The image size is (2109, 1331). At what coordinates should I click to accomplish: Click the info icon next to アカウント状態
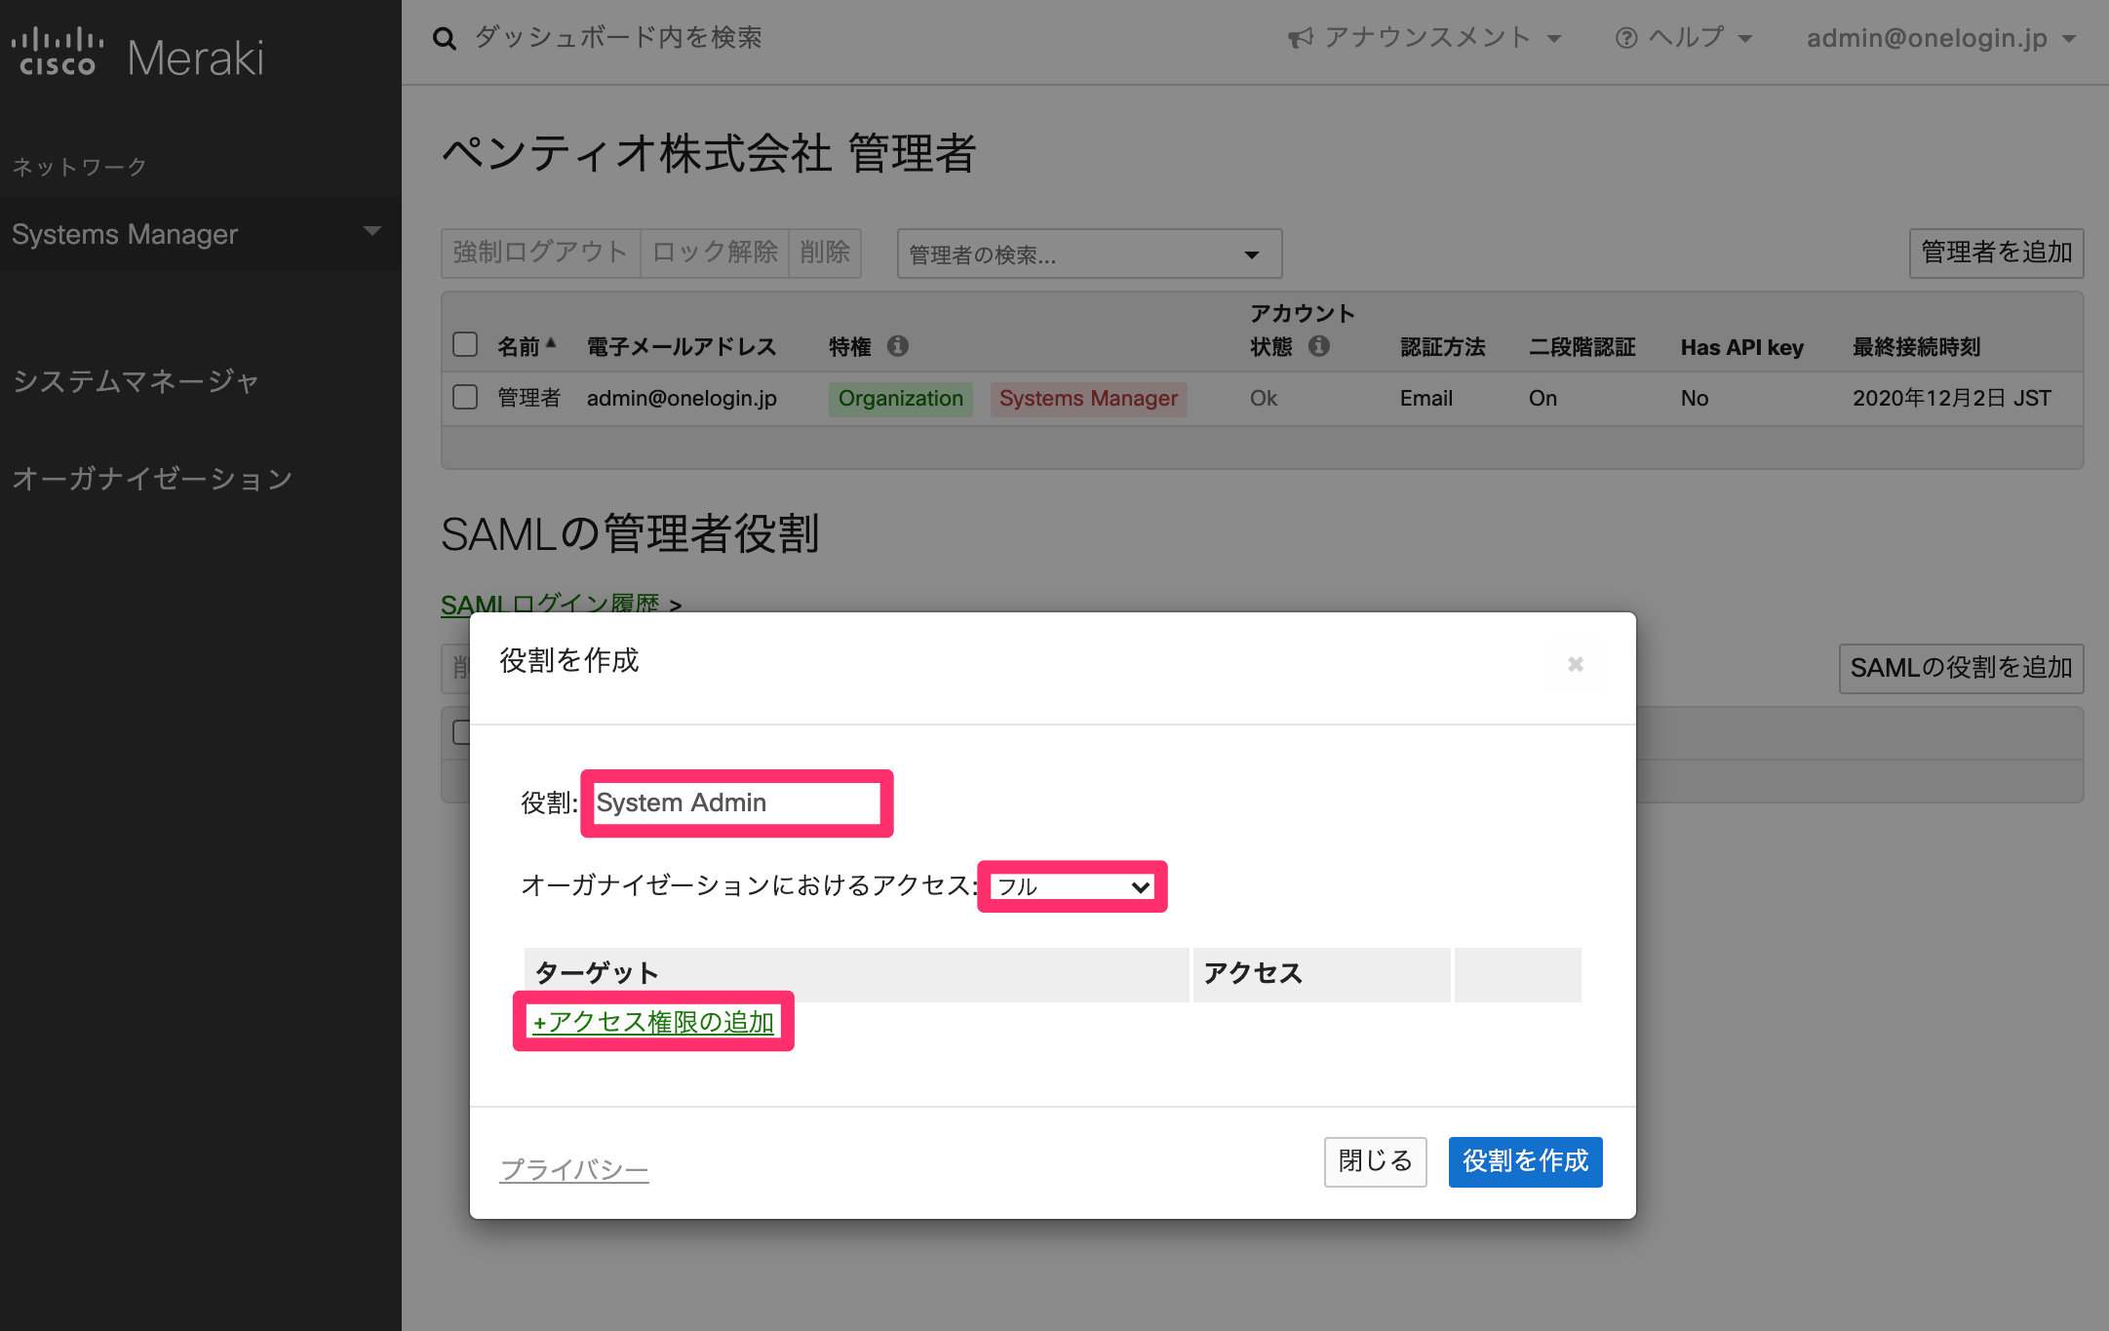(x=1319, y=345)
